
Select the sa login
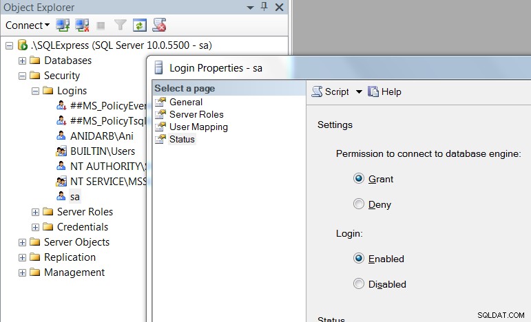pos(75,197)
